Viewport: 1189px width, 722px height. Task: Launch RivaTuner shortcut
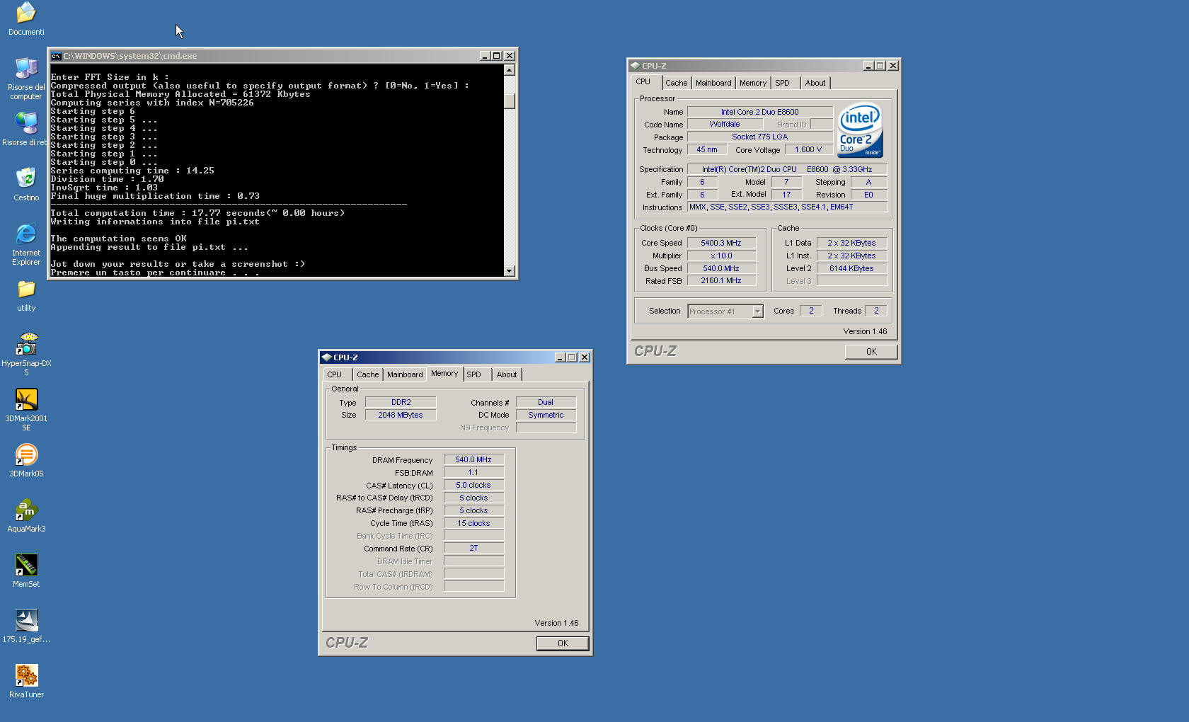click(x=26, y=675)
